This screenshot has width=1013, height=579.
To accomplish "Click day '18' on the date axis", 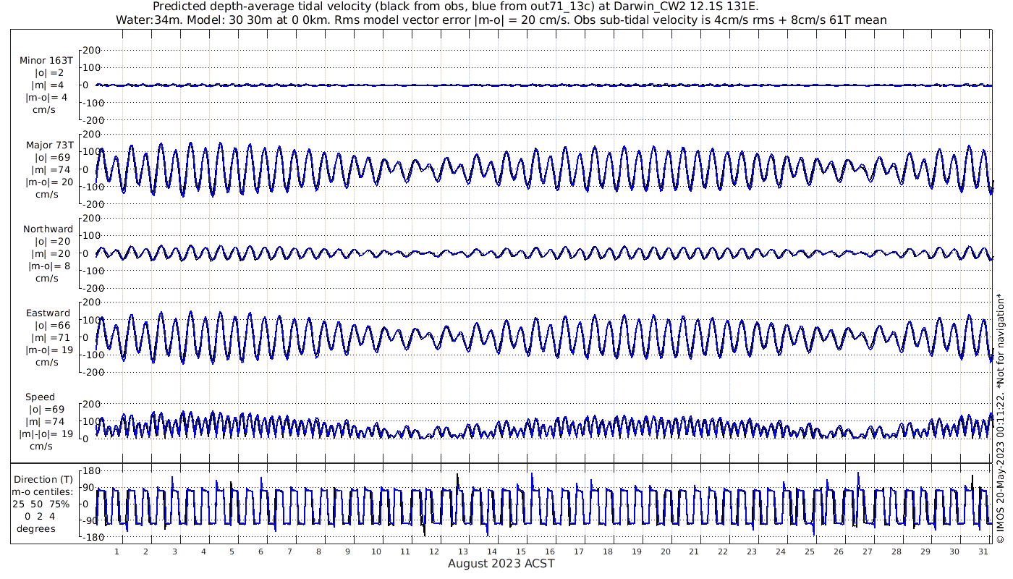I will pos(607,551).
